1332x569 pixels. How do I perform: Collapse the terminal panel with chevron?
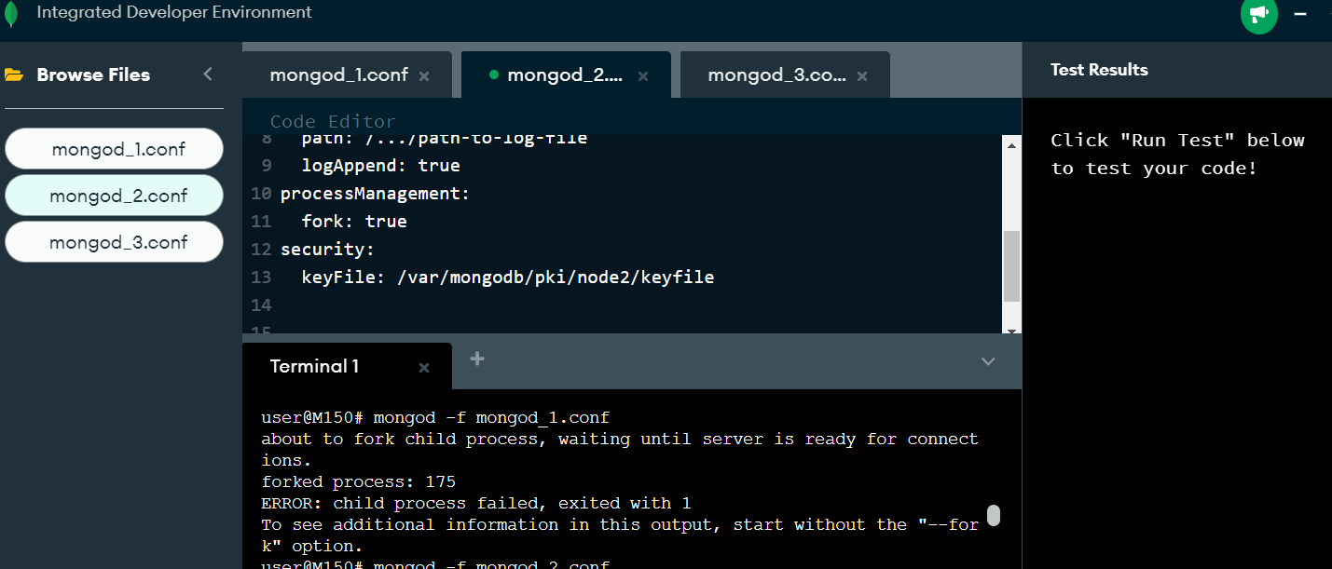[x=988, y=361]
